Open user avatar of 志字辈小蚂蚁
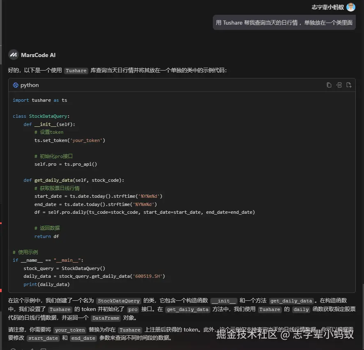 (350, 7)
